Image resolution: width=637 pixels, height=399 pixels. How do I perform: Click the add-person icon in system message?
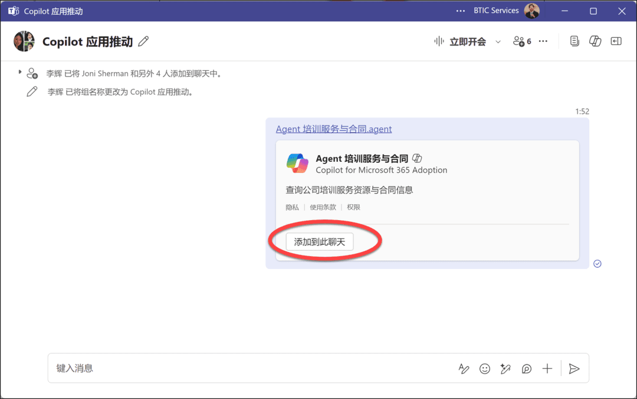[32, 73]
